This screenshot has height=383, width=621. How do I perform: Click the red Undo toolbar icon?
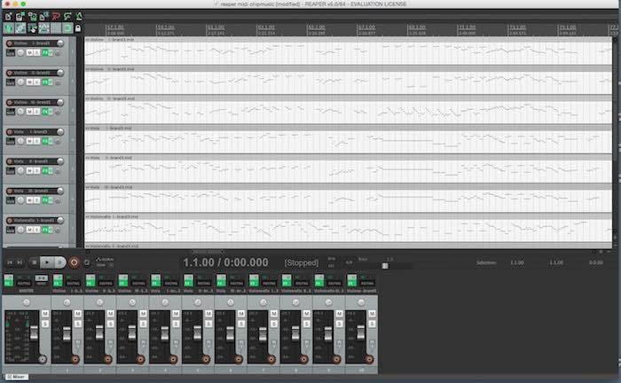pyautogui.click(x=55, y=17)
